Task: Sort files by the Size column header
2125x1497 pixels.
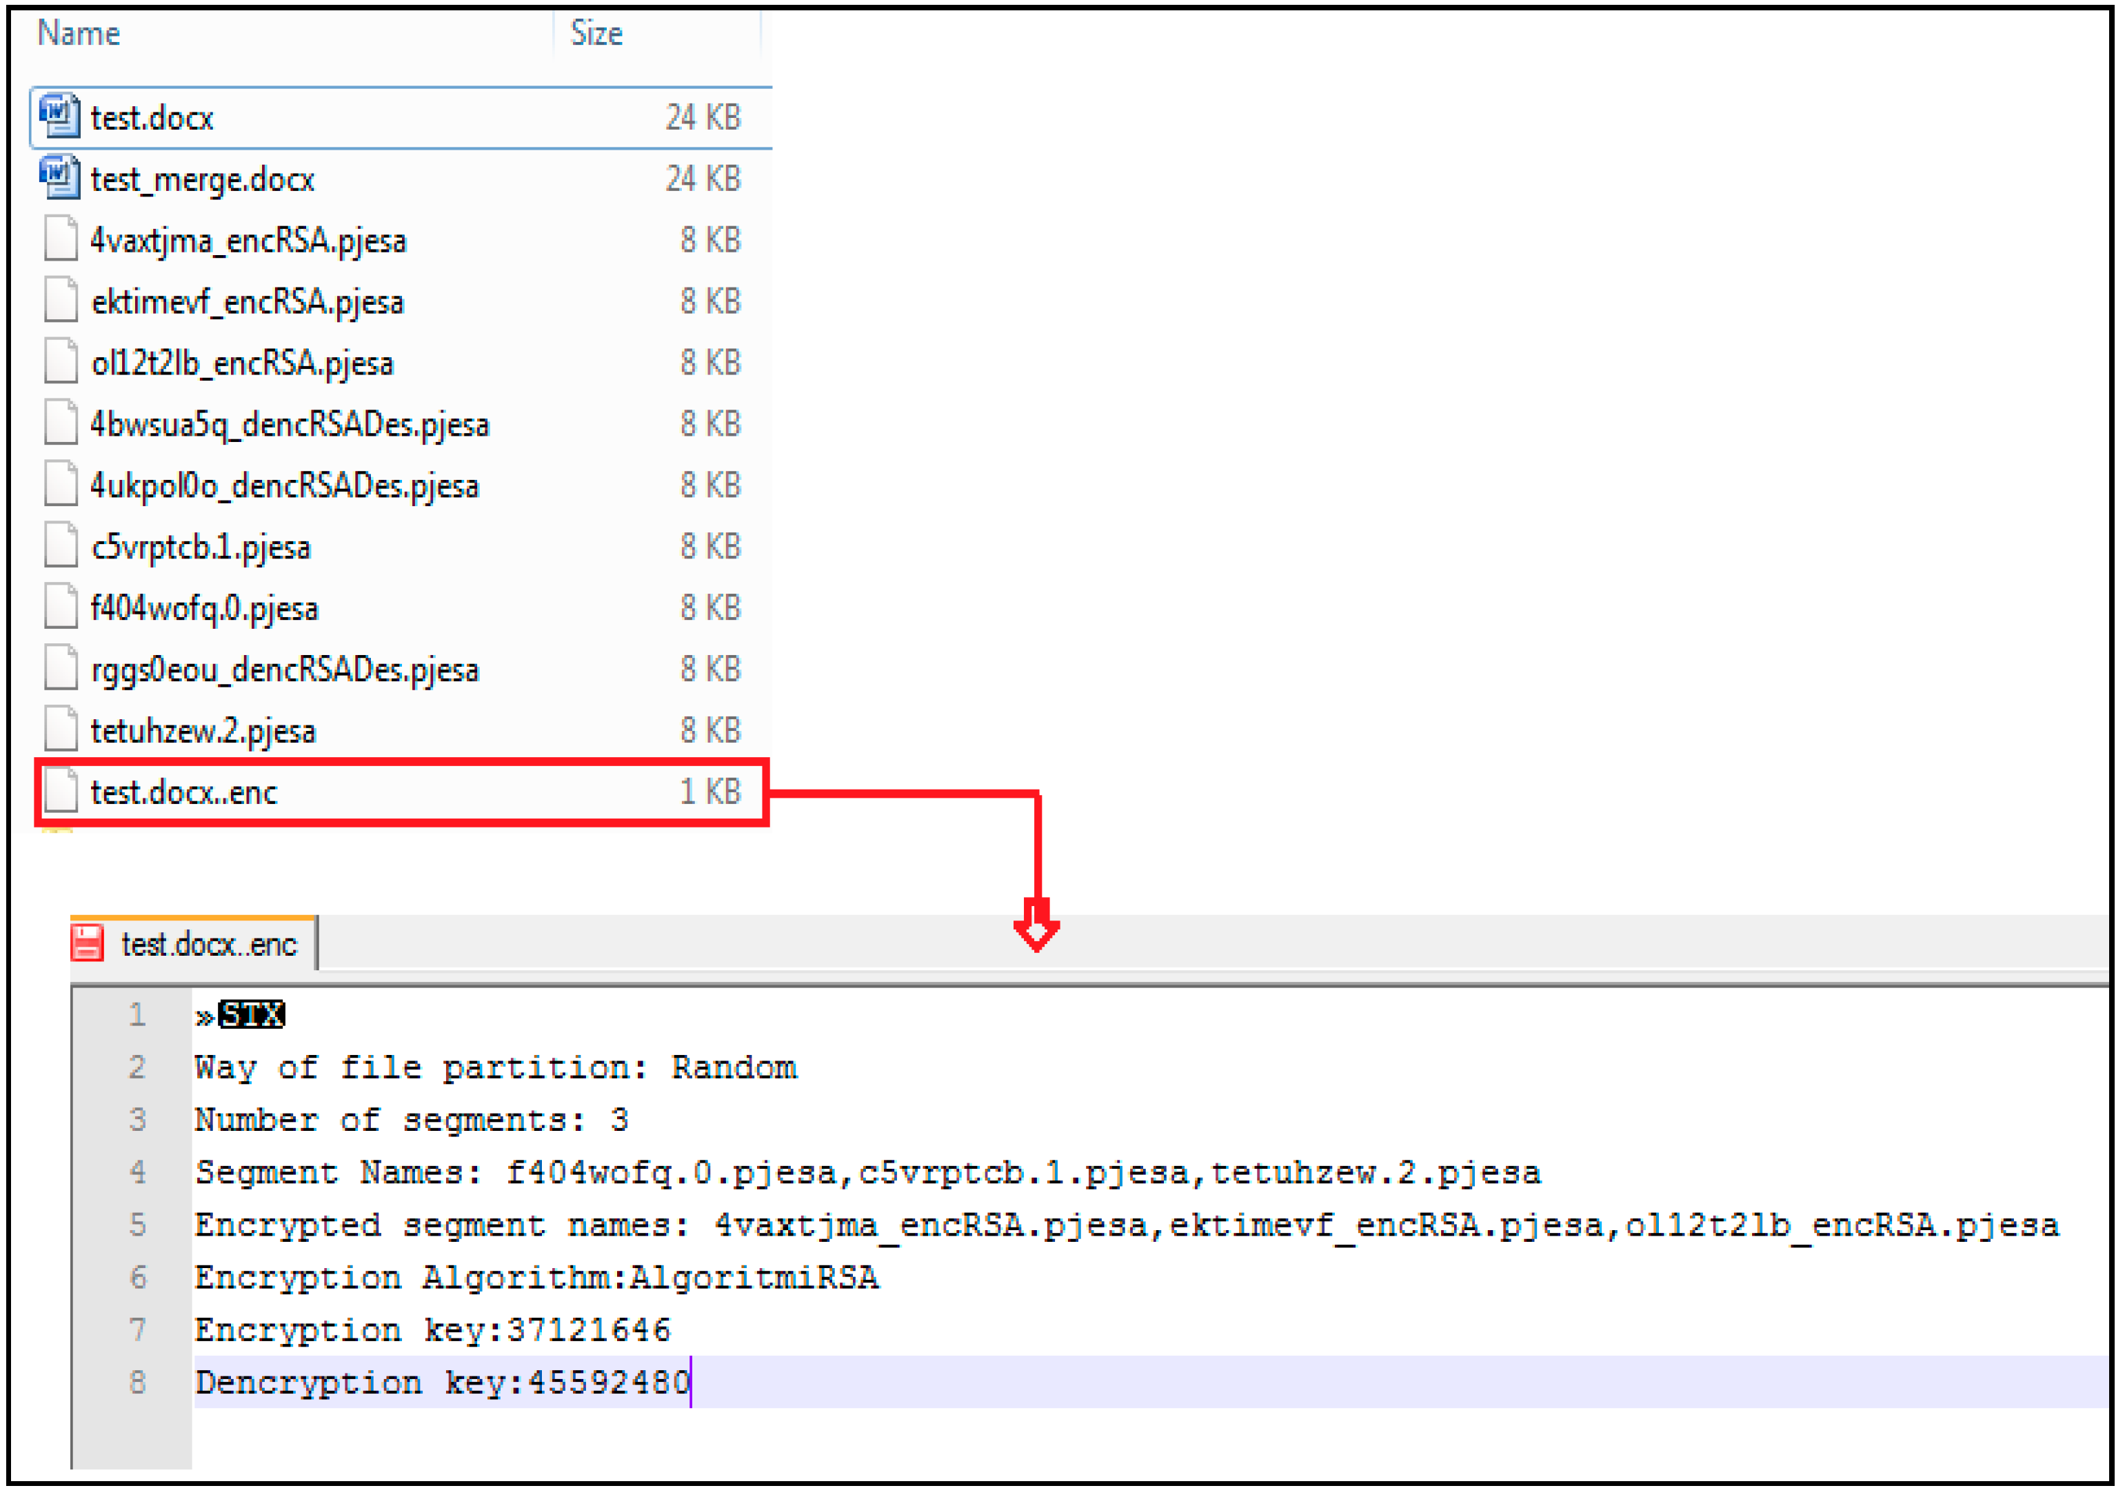Action: coord(596,34)
